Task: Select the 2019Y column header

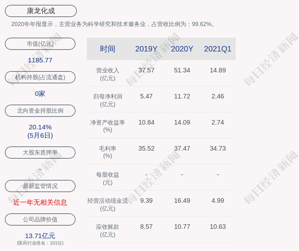Action: tap(146, 49)
